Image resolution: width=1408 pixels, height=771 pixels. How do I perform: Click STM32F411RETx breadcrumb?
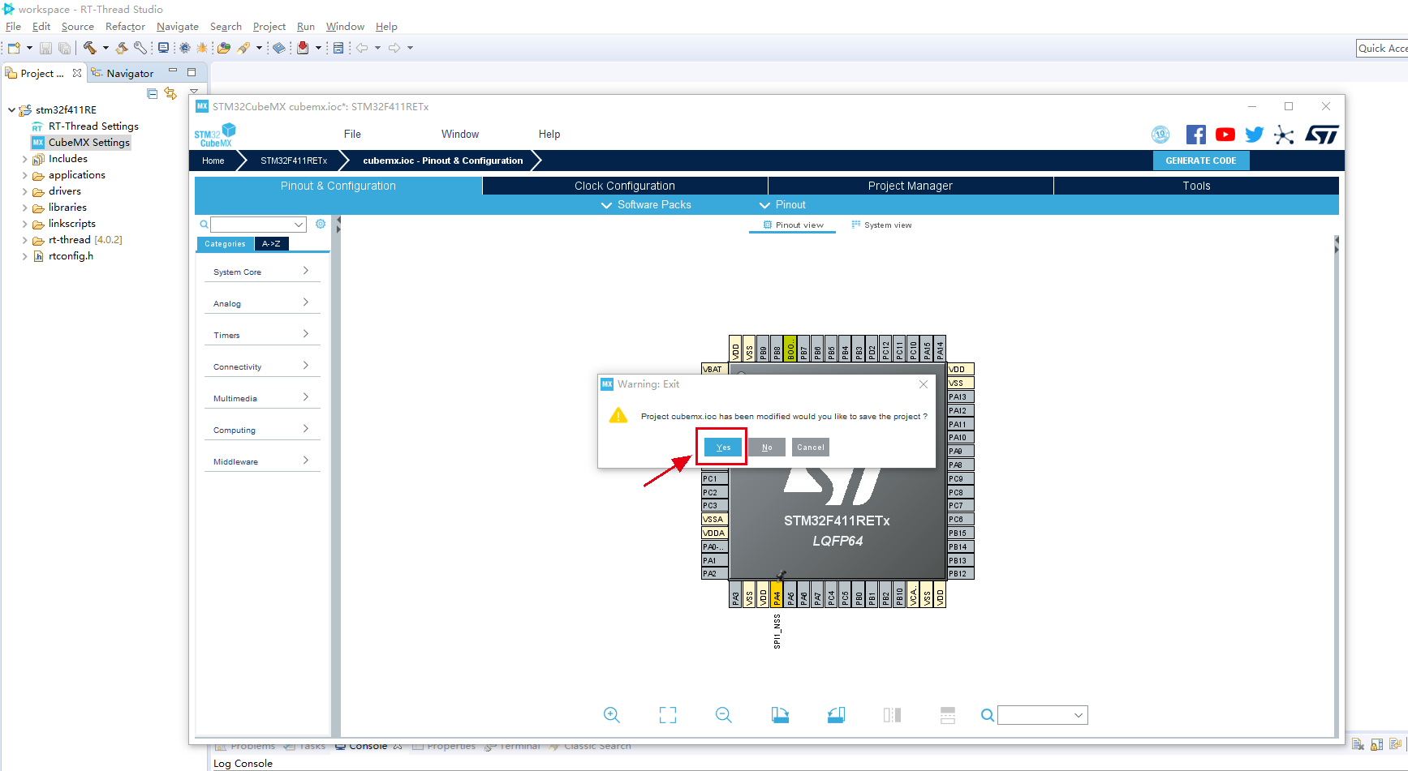294,161
